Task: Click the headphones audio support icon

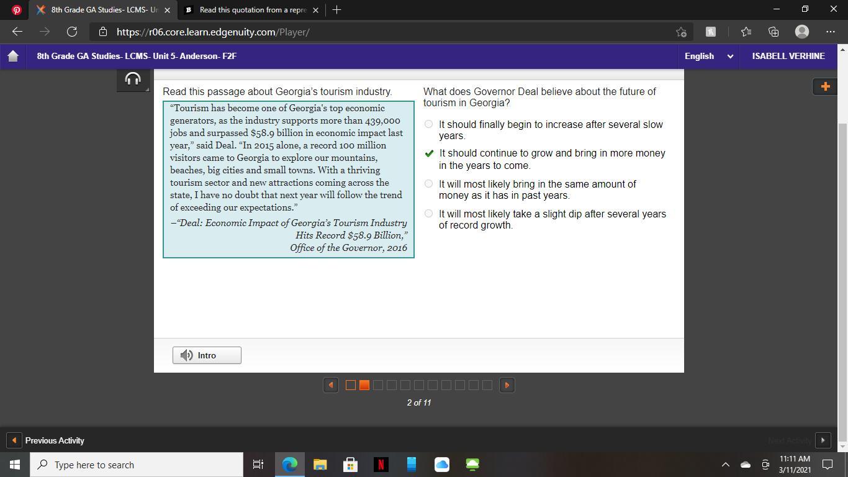Action: (133, 79)
